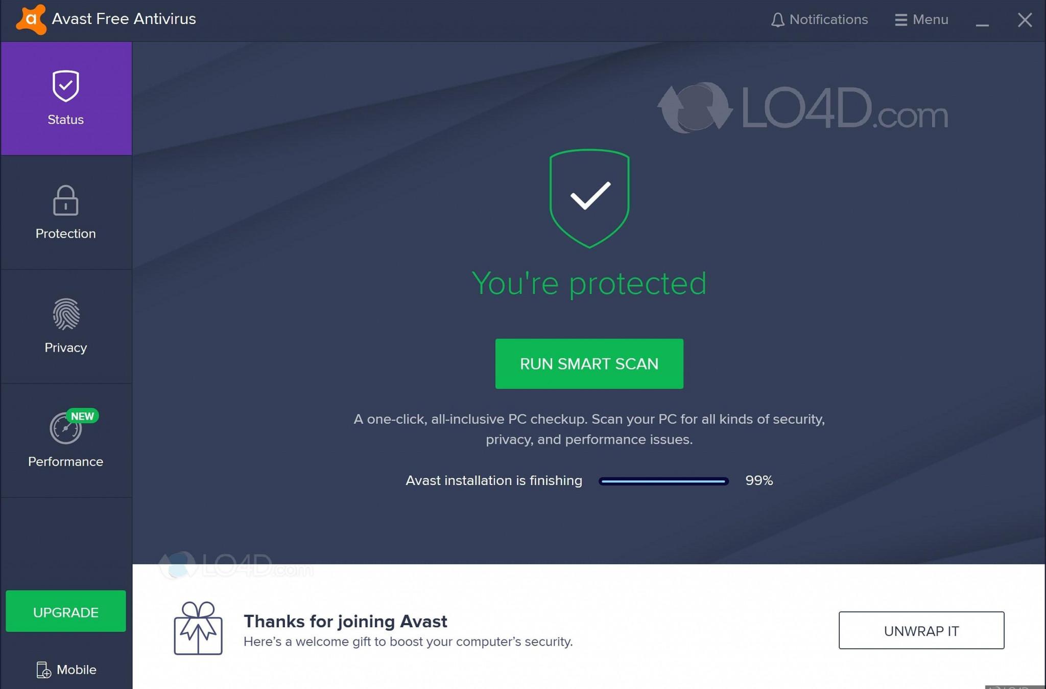The height and width of the screenshot is (689, 1046).
Task: Expand the Notifications panel
Action: pyautogui.click(x=819, y=19)
